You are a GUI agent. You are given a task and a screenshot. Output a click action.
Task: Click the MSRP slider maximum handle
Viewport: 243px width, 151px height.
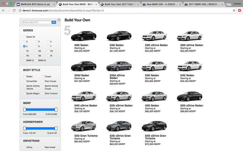click(x=56, y=110)
